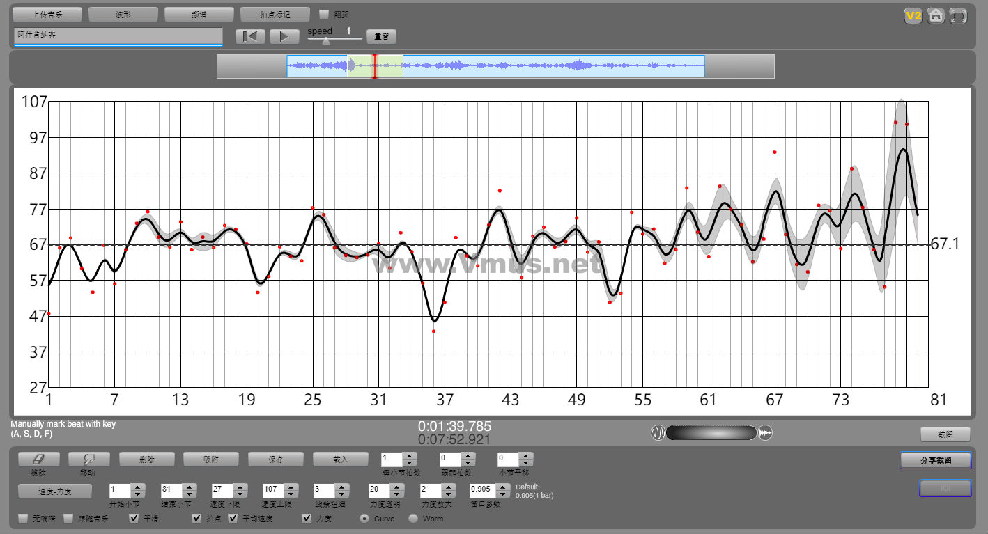988x534 pixels.
Task: Switch to the 频谱 spectrum view
Action: (x=199, y=14)
